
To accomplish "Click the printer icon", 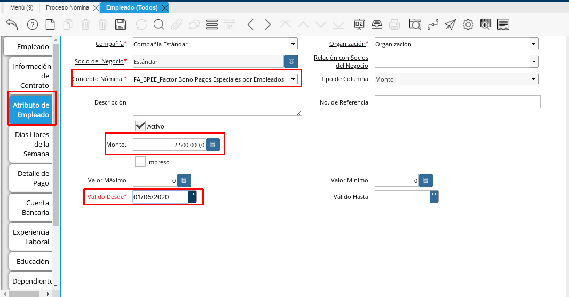I will [x=394, y=25].
